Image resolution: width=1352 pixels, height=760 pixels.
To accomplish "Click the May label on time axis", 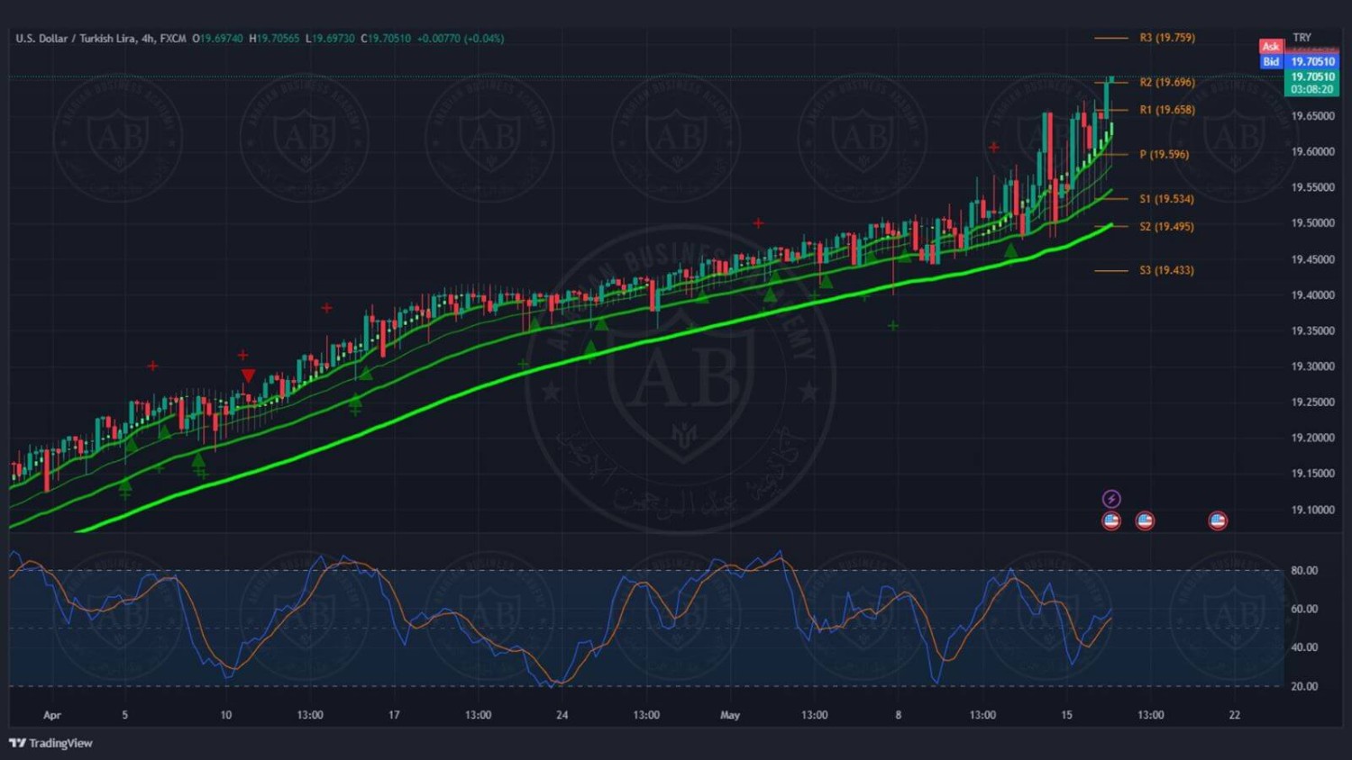I will tap(730, 715).
